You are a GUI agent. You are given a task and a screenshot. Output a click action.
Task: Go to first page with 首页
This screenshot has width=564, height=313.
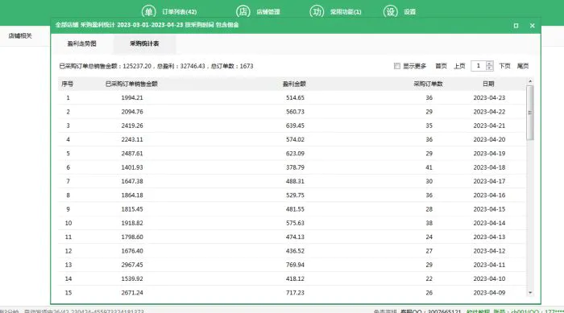441,66
